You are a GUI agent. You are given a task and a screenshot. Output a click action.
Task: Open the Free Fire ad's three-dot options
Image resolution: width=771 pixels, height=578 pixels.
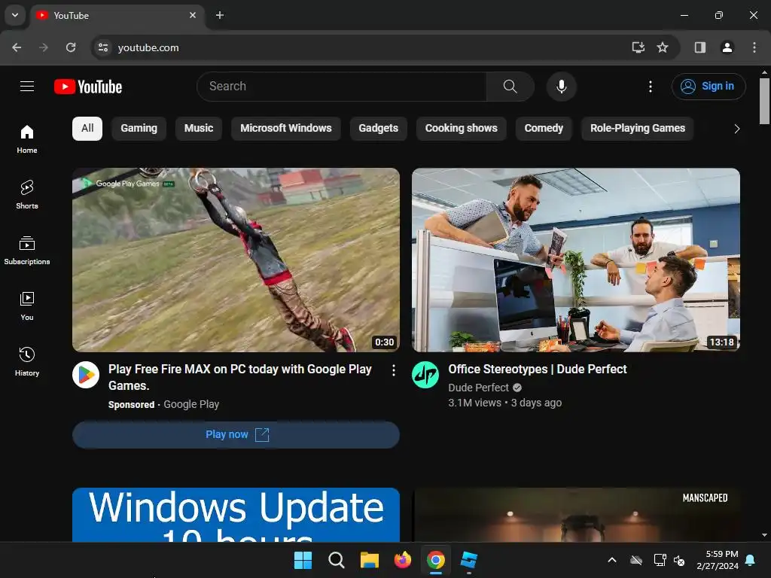point(393,370)
